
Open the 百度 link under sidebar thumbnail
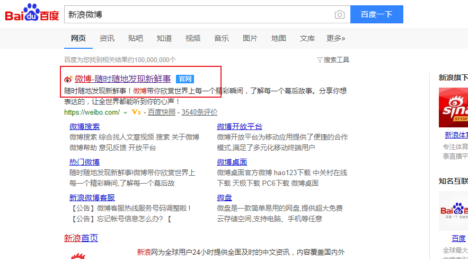pos(458,238)
